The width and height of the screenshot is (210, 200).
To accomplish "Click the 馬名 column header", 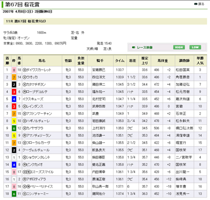I will click(42, 61).
